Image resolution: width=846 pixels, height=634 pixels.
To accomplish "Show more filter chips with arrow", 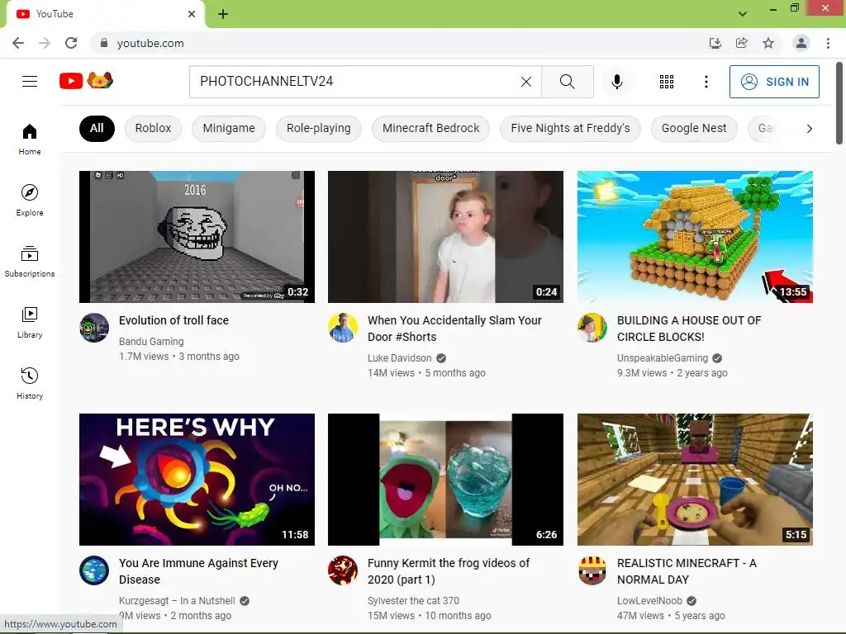I will point(809,128).
